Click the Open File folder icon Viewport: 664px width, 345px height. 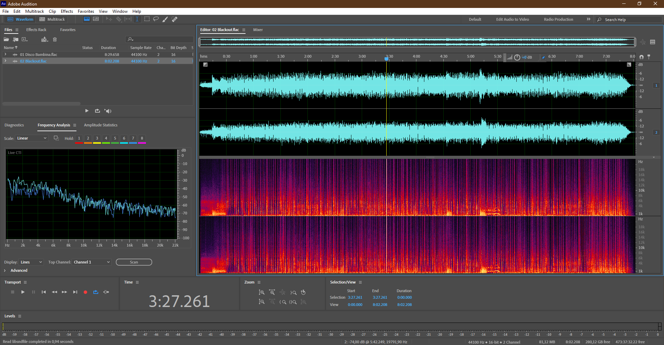click(6, 39)
